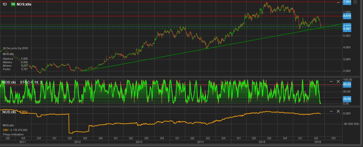Click the clock icon beside the price axis
Screen dimensions: 363x147
click(355, 2)
